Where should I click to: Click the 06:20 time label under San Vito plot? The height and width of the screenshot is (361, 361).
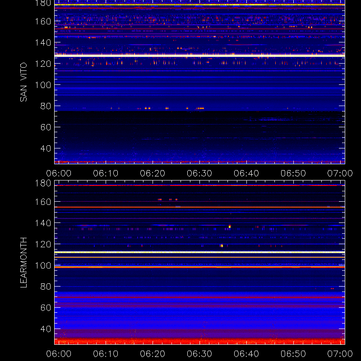point(153,173)
